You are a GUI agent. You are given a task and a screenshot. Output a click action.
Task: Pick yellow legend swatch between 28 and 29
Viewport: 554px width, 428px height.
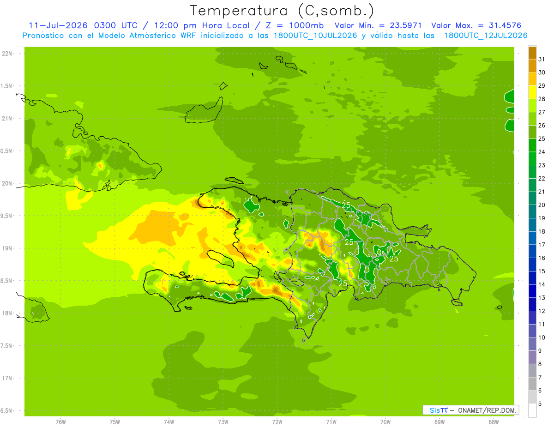coord(532,92)
